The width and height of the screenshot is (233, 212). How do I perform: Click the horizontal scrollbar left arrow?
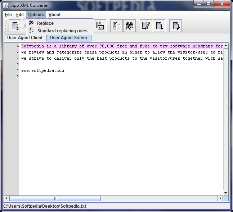point(6,198)
